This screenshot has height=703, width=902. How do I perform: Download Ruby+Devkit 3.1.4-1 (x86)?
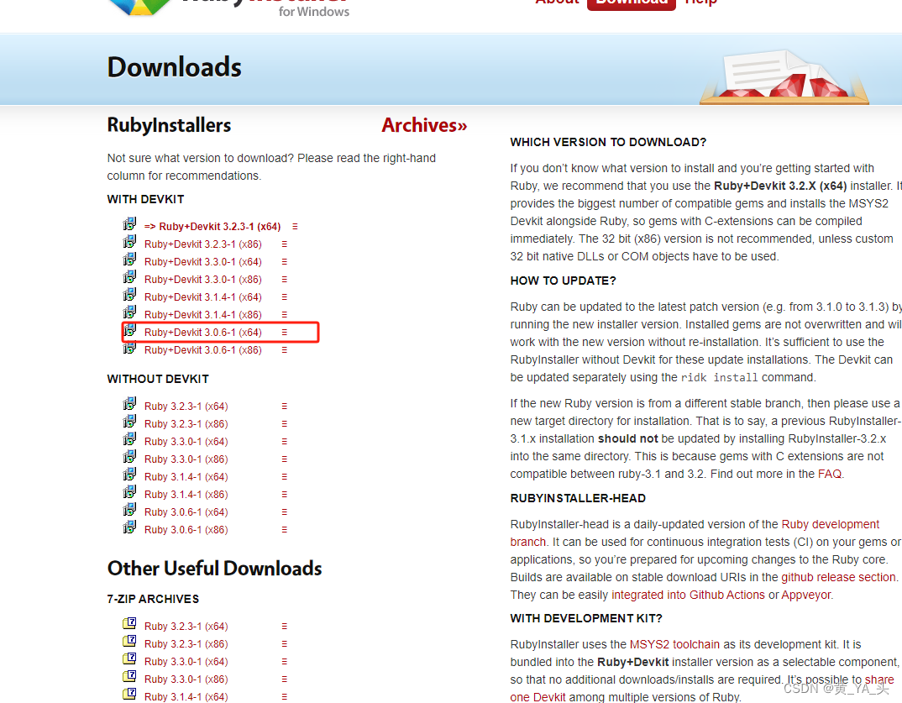(x=203, y=315)
